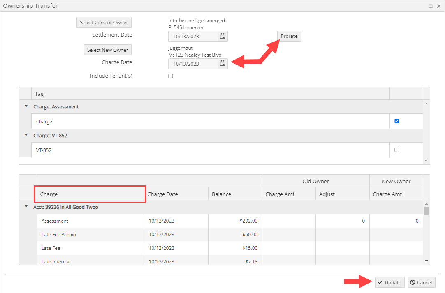Collapse the Charge: Assessment group
Viewport: 445px width, 293px height.
click(26, 106)
